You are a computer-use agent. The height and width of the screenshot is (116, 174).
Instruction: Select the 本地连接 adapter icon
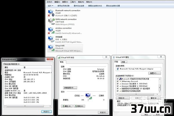[51, 39]
